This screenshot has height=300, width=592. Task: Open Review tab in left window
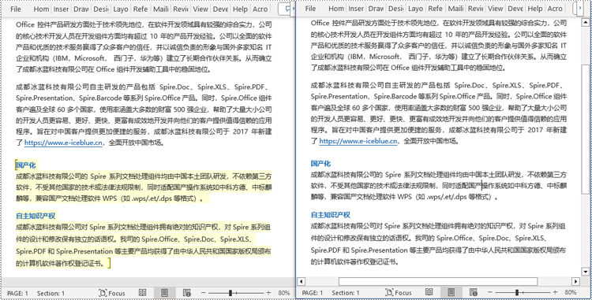point(181,9)
